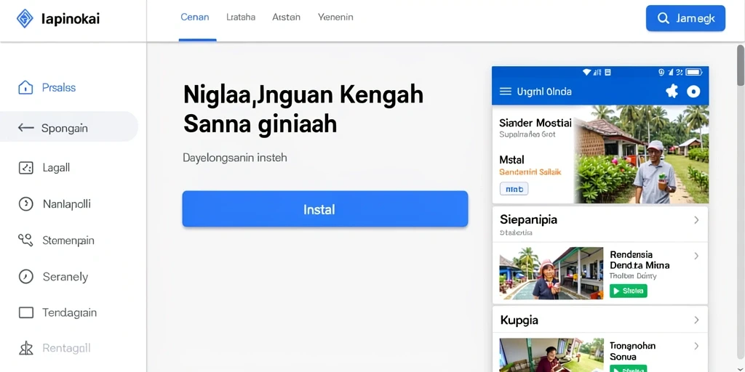Open the Yenenin tab

335,17
